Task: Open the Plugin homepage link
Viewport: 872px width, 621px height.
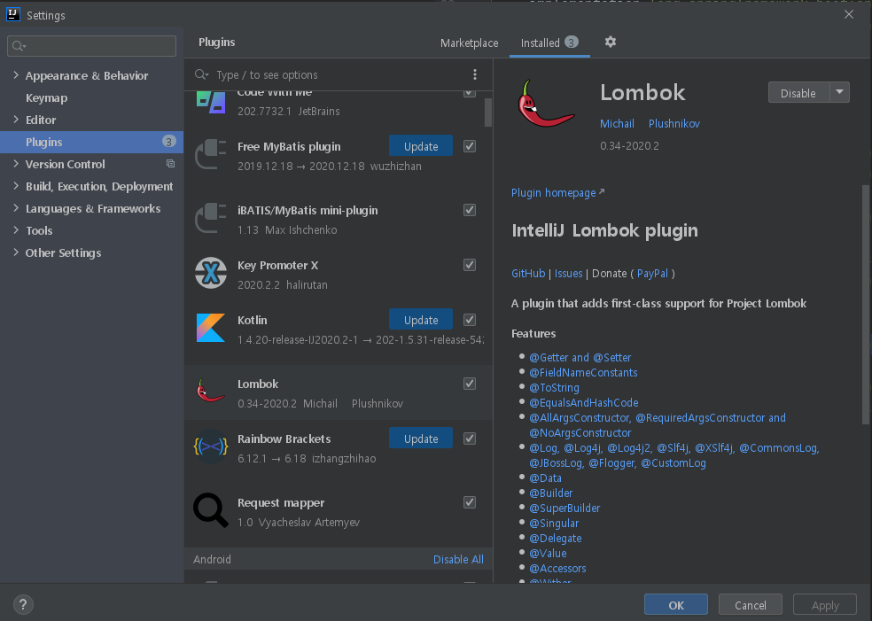Action: (557, 192)
